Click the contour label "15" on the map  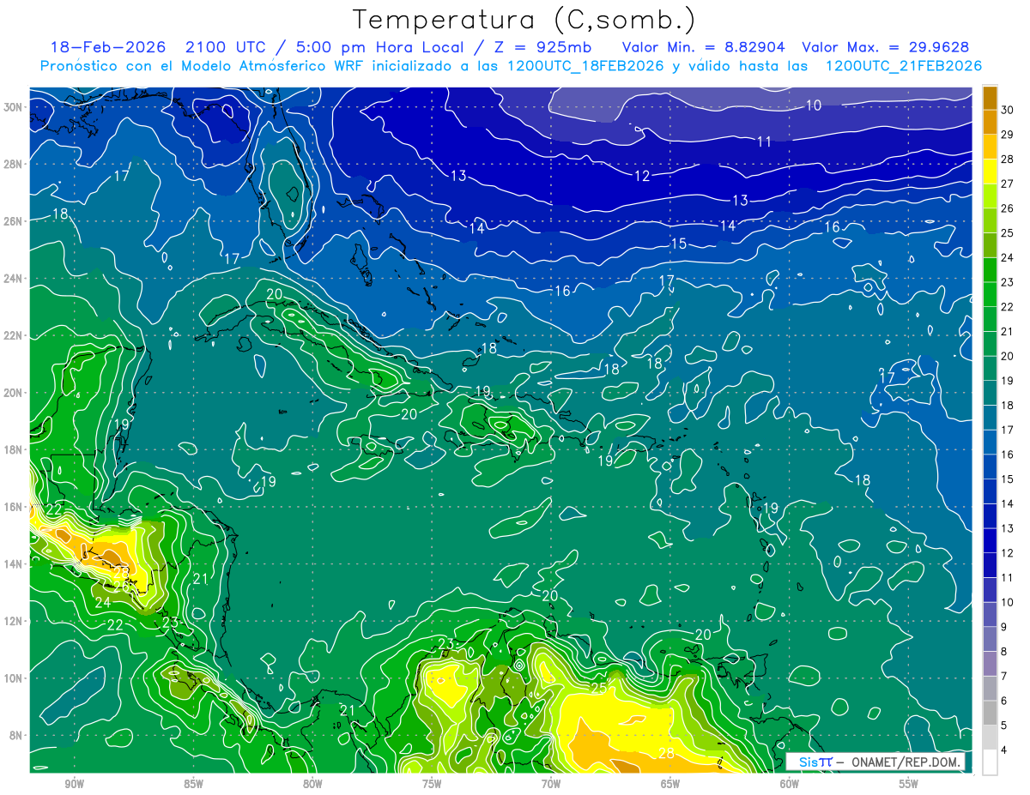(678, 244)
